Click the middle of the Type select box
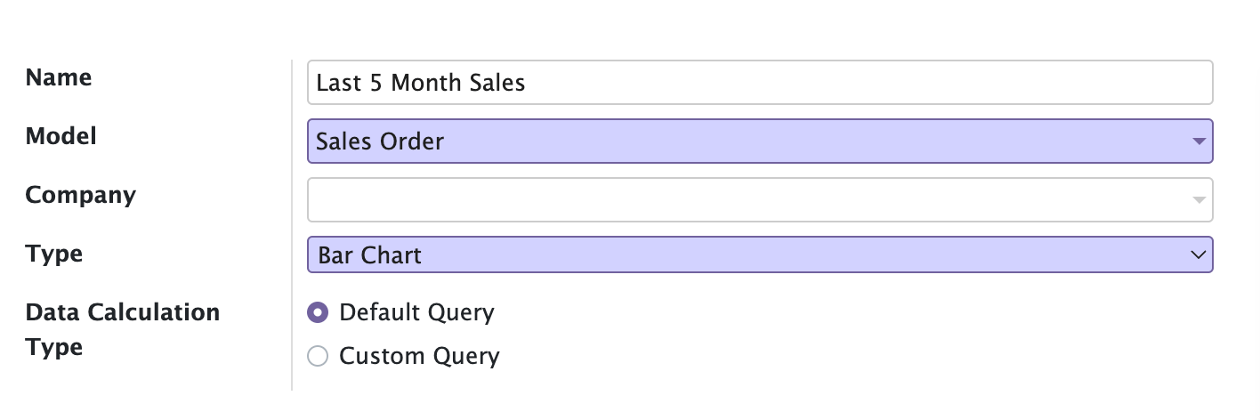The width and height of the screenshot is (1260, 420). pyautogui.click(x=760, y=256)
